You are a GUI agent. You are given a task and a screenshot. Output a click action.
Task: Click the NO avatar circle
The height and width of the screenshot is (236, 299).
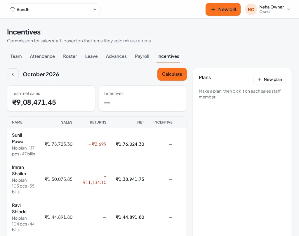pos(251,9)
